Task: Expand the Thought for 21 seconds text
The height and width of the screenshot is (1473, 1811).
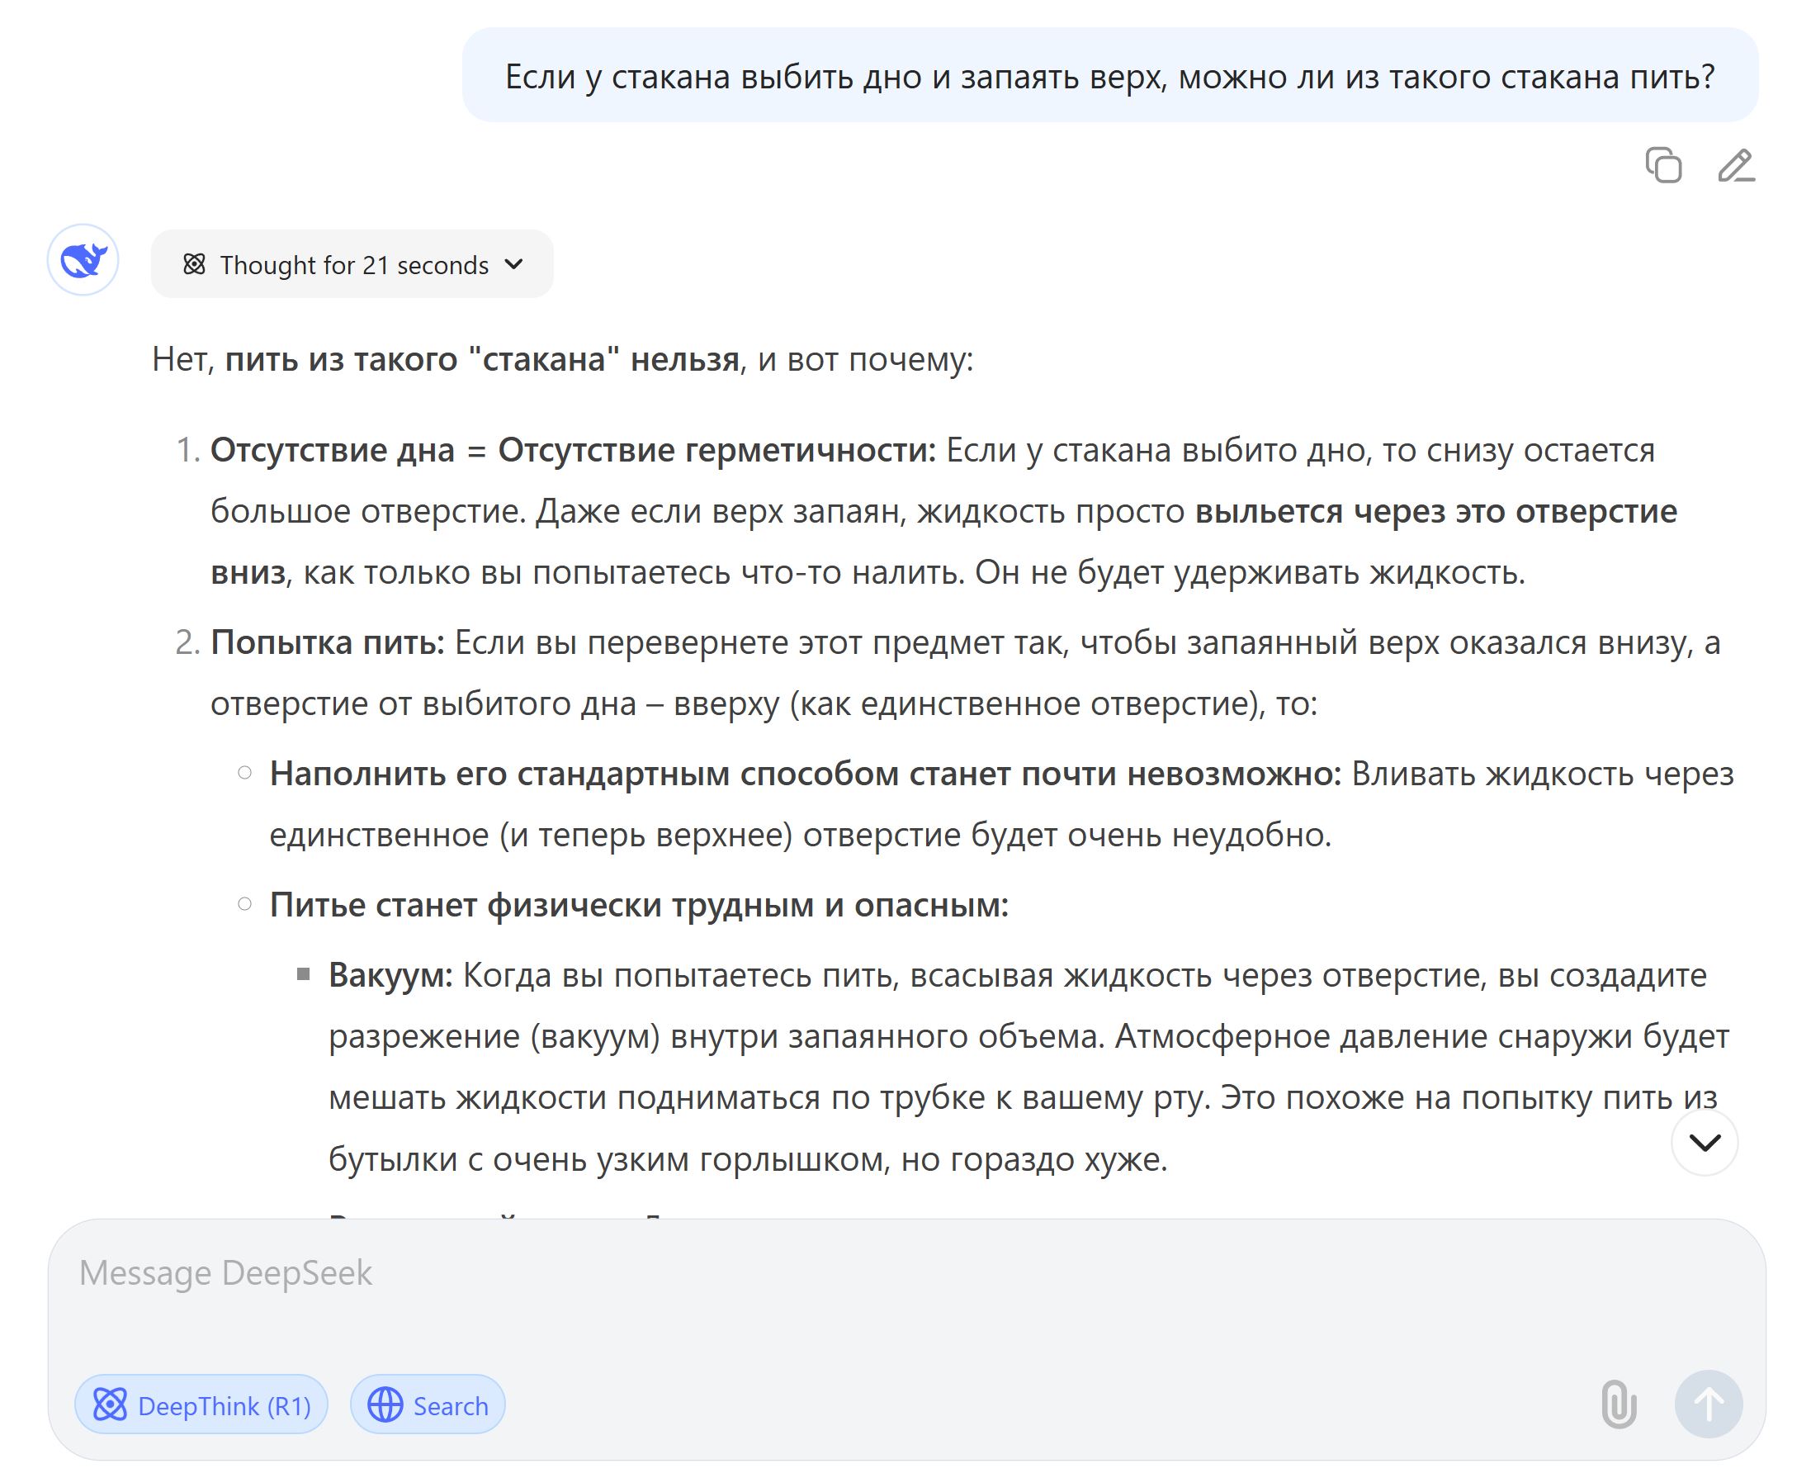Action: [x=354, y=266]
